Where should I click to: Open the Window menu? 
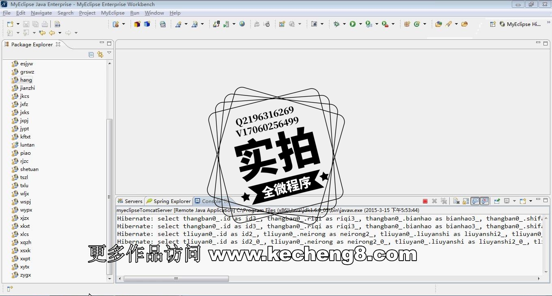[154, 13]
